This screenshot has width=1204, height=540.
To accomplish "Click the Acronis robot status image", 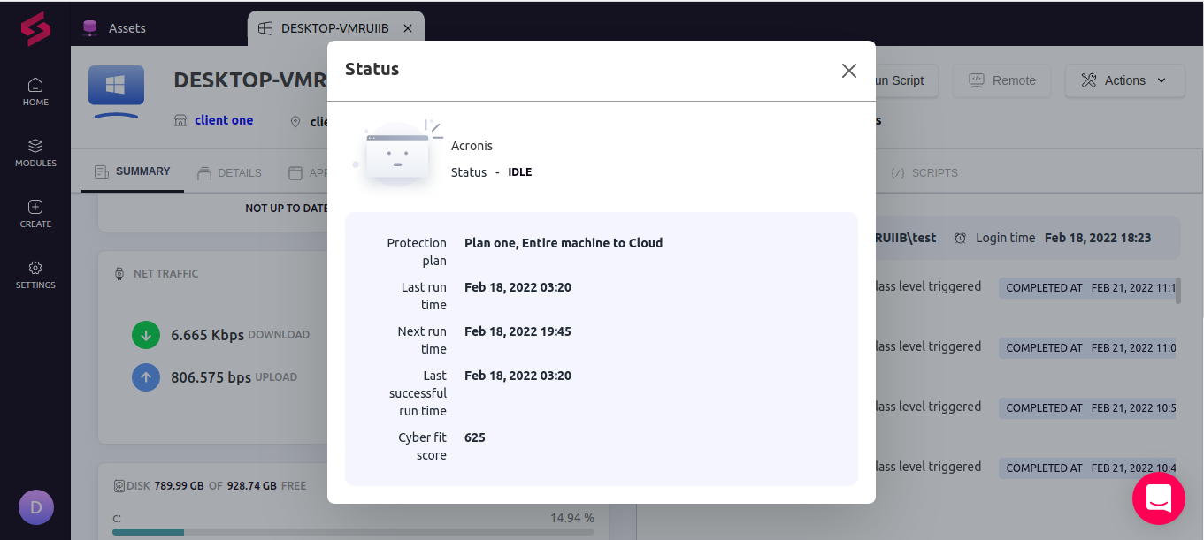I will point(397,157).
